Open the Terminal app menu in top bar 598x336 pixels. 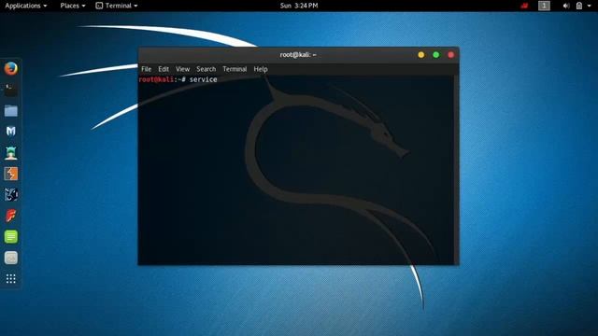117,6
